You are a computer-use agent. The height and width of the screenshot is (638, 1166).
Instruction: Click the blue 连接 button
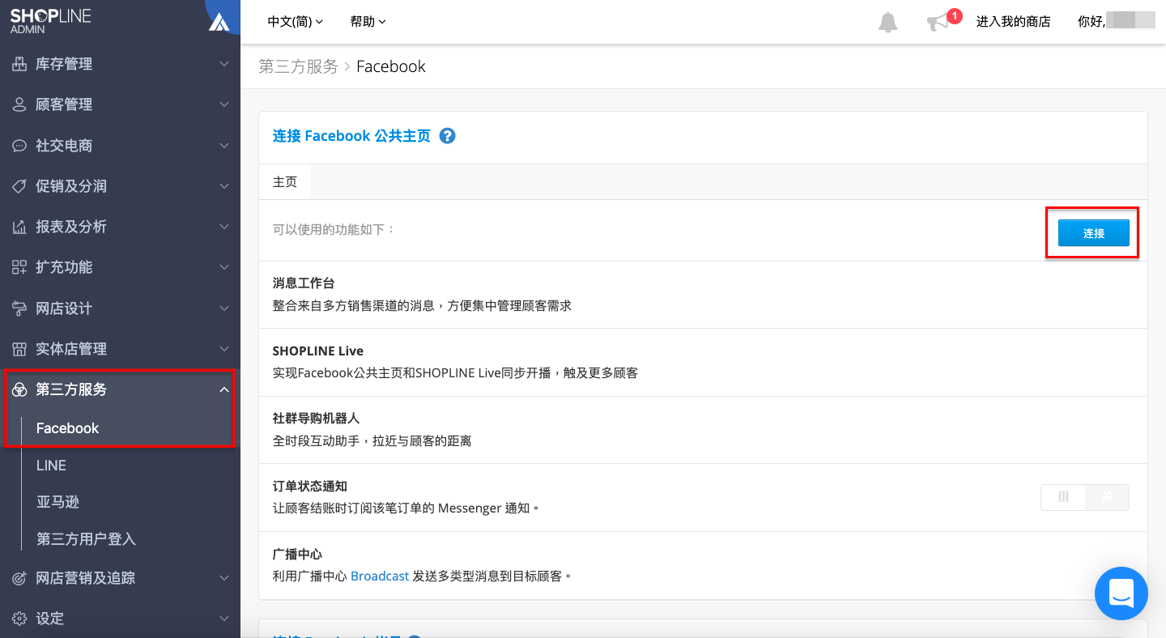point(1093,233)
